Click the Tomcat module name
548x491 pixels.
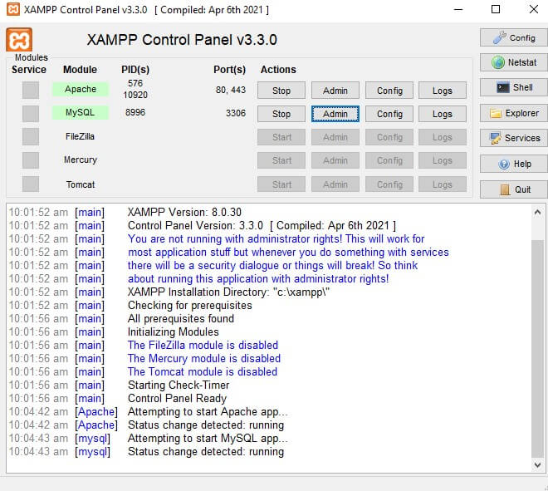(x=81, y=184)
